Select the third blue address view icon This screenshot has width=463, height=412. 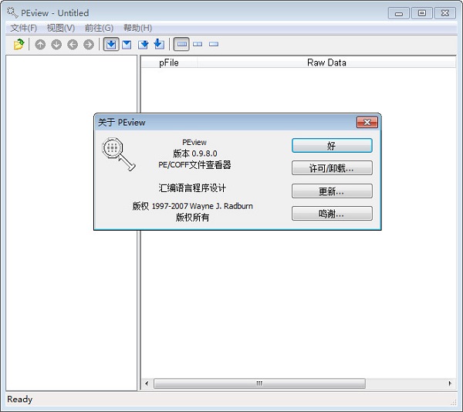144,45
